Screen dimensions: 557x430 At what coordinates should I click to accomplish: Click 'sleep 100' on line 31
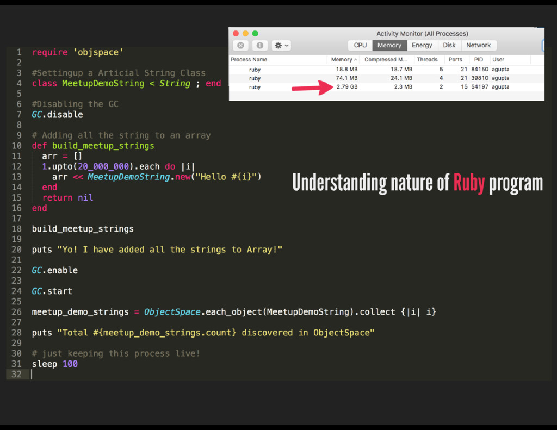click(x=55, y=364)
